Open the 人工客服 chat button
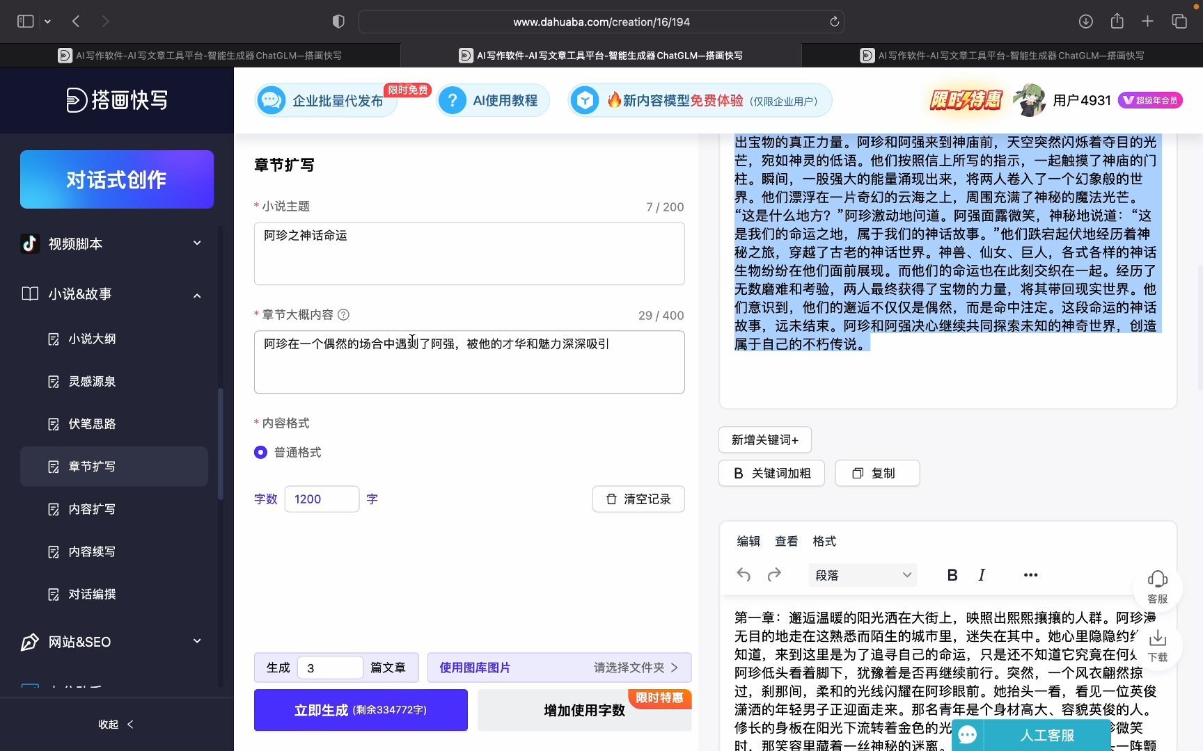 coord(1031,735)
